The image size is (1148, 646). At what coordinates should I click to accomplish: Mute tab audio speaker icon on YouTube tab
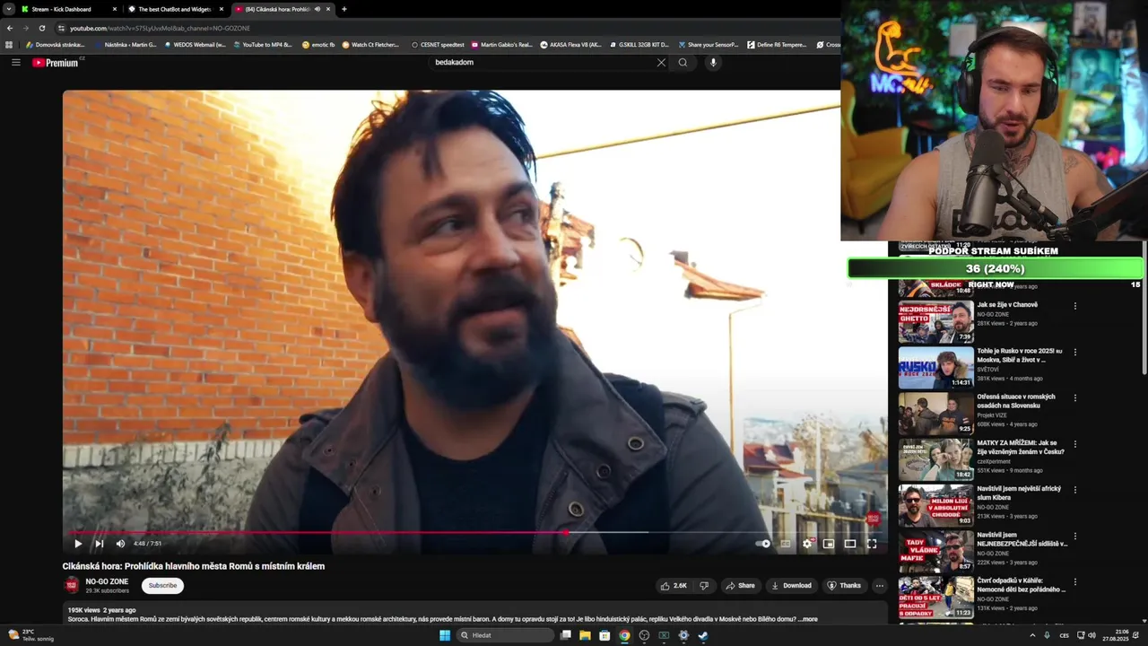click(x=317, y=9)
